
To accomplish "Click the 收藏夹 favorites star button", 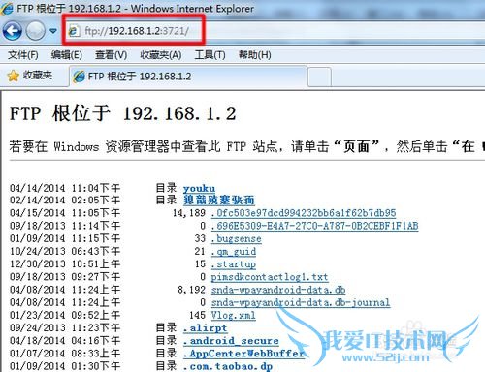I will [30, 76].
